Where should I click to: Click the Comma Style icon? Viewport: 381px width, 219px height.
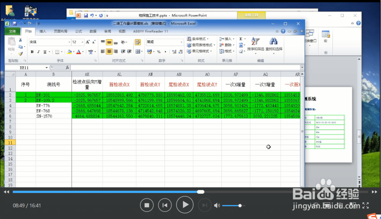165,52
